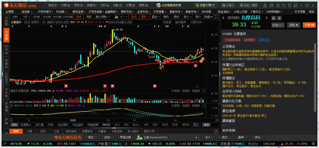Toggle the 筹码 chip distribution view

click(x=166, y=17)
